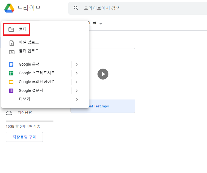Click the purple Google Forms icon
Image resolution: width=207 pixels, height=173 pixels.
[11, 91]
